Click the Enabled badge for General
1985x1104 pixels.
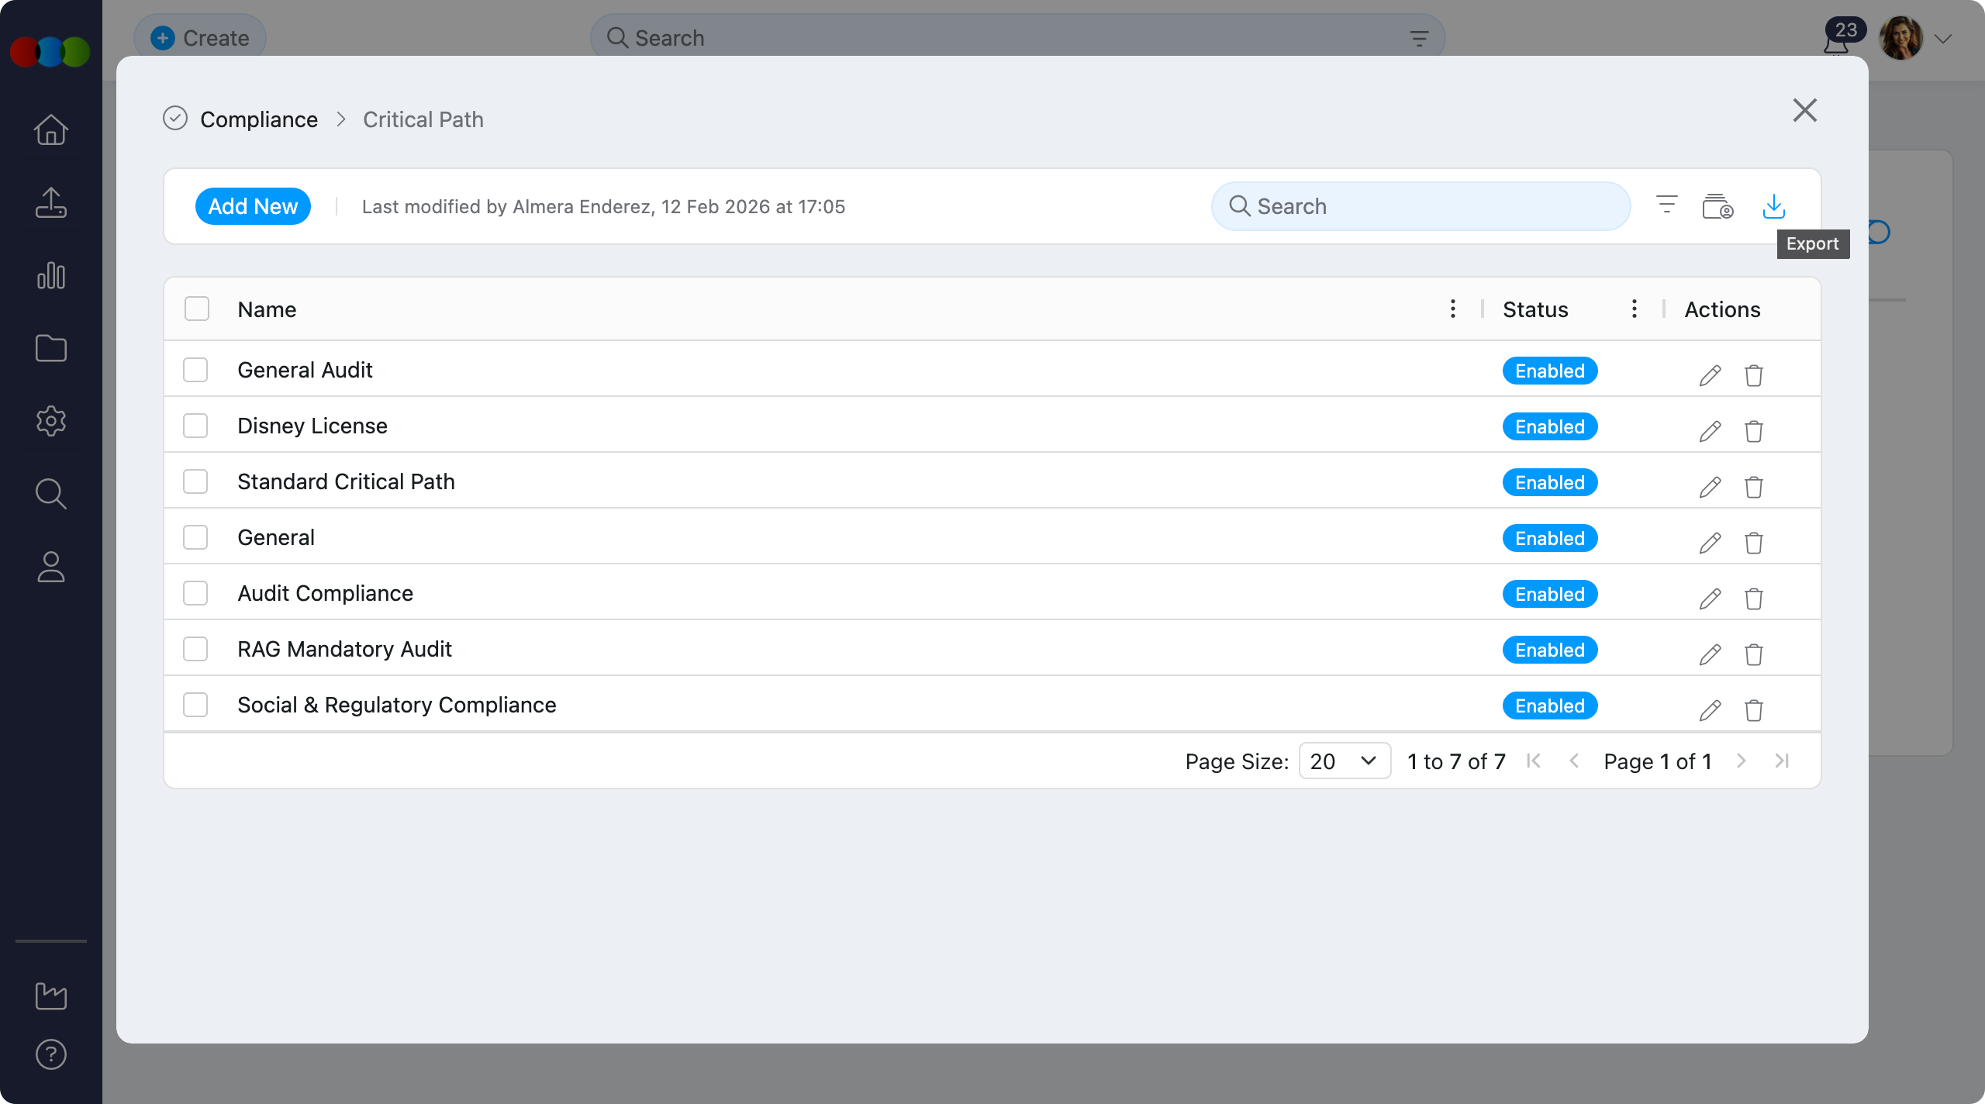tap(1549, 538)
